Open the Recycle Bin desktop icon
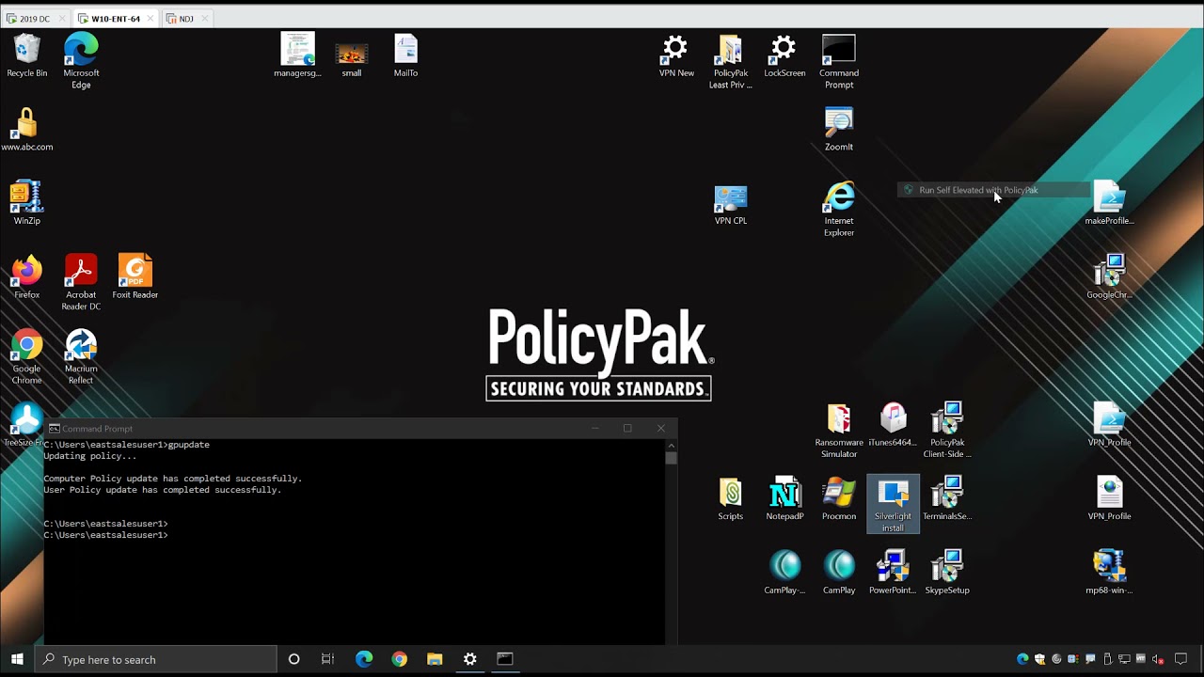Image resolution: width=1204 pixels, height=677 pixels. coord(26,55)
